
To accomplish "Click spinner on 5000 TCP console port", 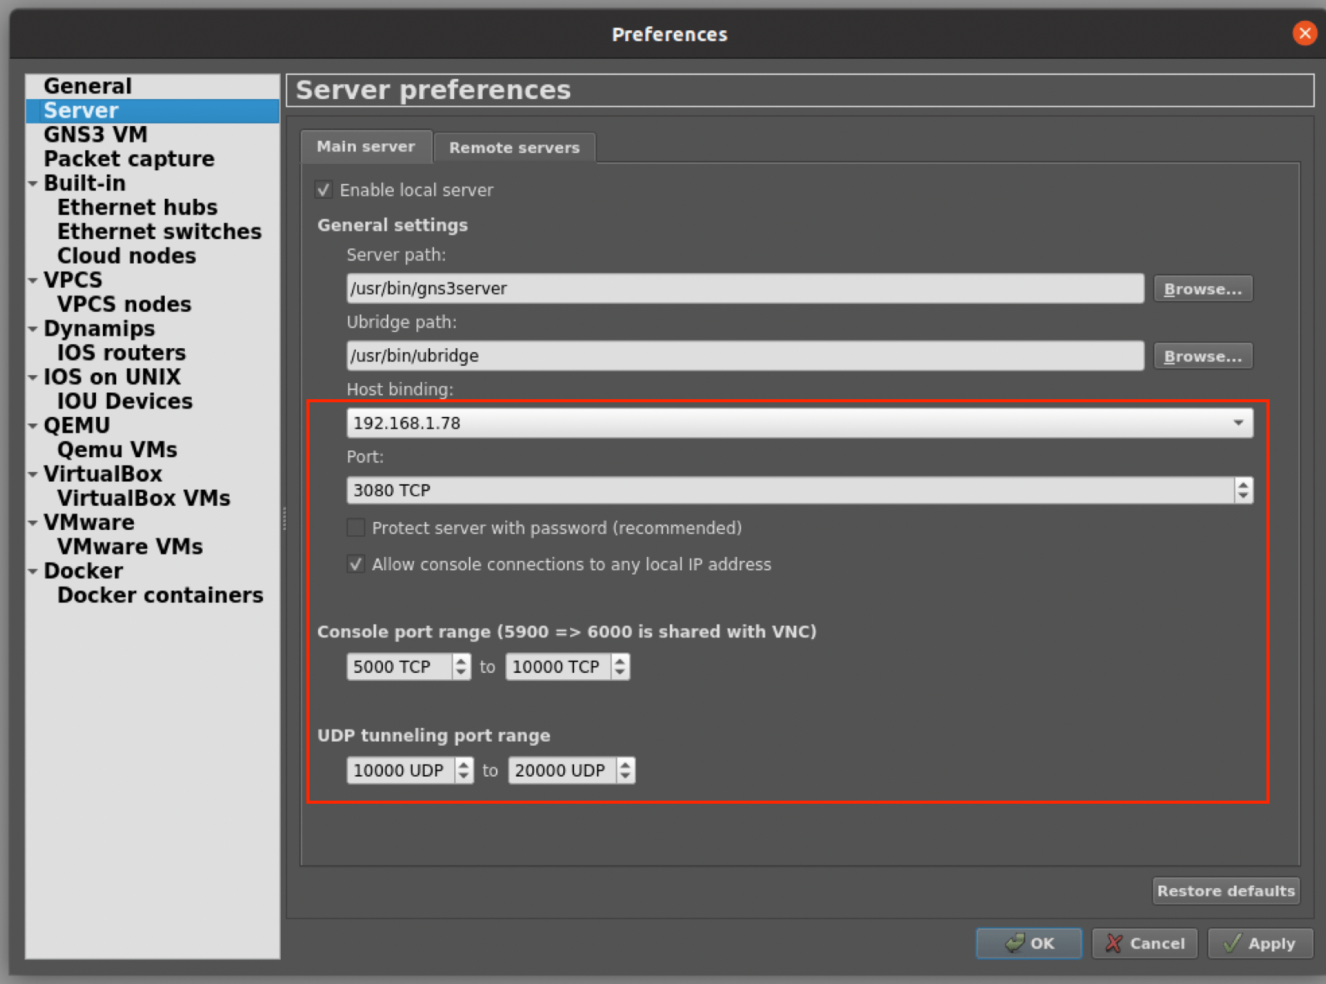I will (x=461, y=667).
